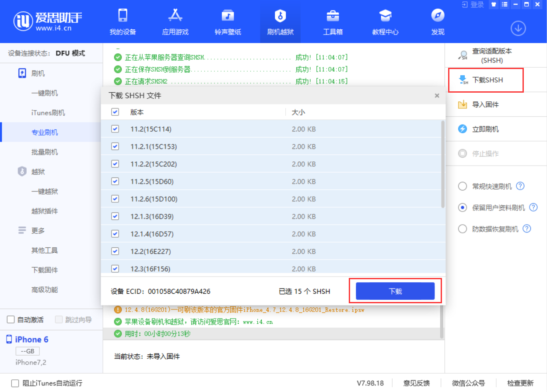Click the 大小 column header
Screen dimensions: 547x392
click(298, 112)
